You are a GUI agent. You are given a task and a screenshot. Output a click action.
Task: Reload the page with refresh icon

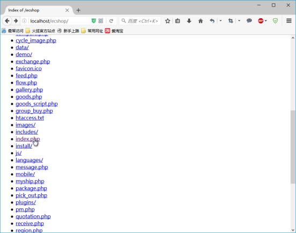[111, 21]
